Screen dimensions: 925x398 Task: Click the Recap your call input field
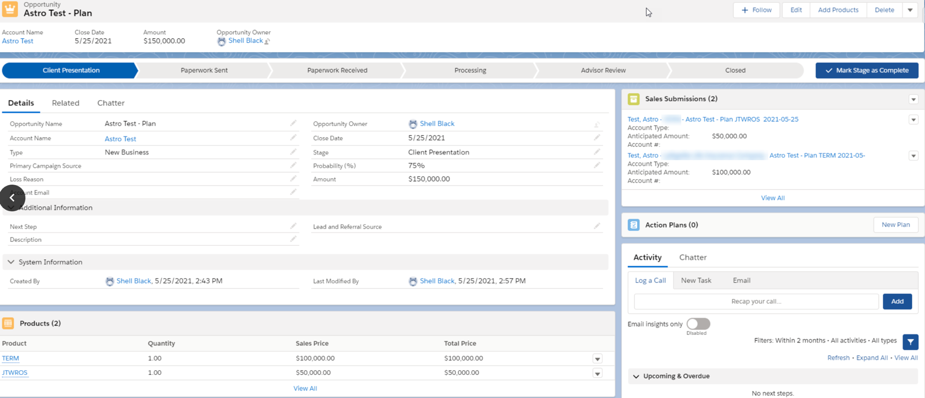click(756, 301)
